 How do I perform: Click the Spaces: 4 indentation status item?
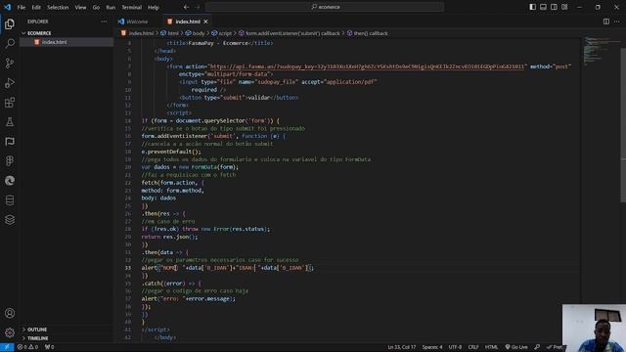tap(432, 347)
